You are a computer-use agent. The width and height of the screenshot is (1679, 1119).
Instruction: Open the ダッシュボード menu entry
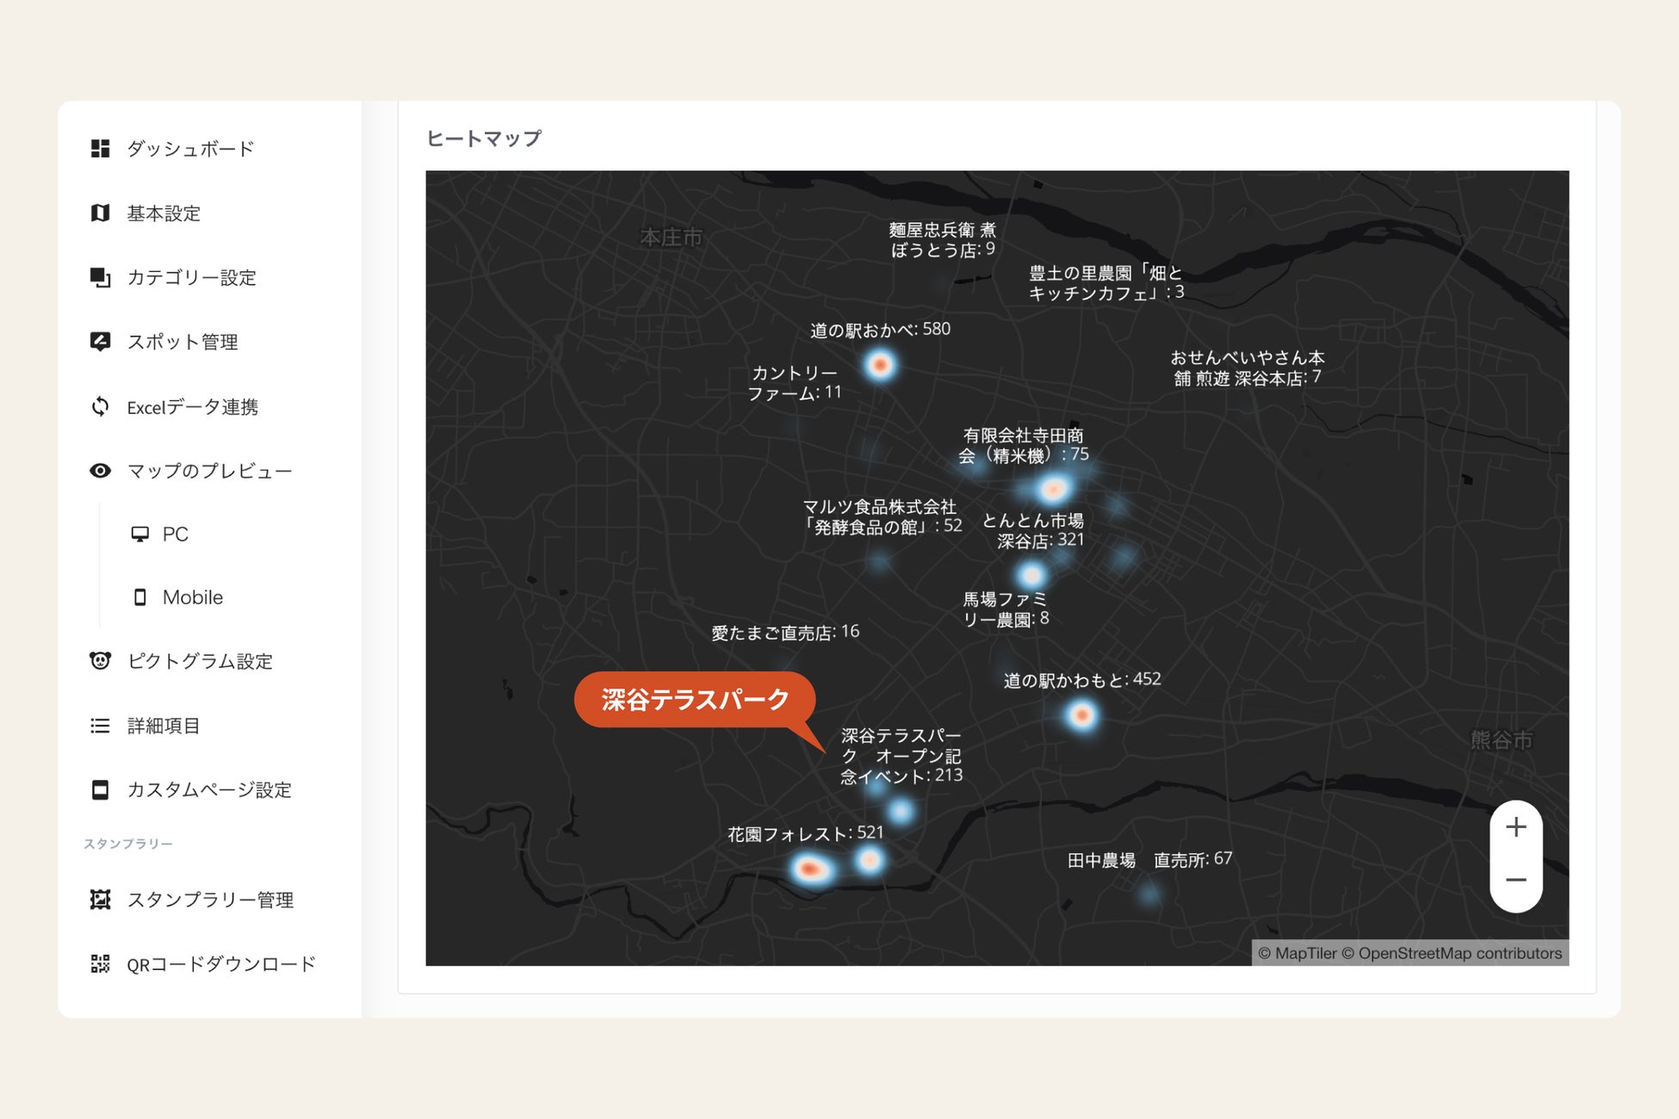190,148
